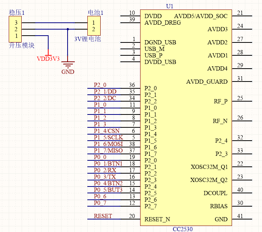Click the DVDD pin name at pin 10
Viewport: 262px width, 232px height.
click(153, 16)
